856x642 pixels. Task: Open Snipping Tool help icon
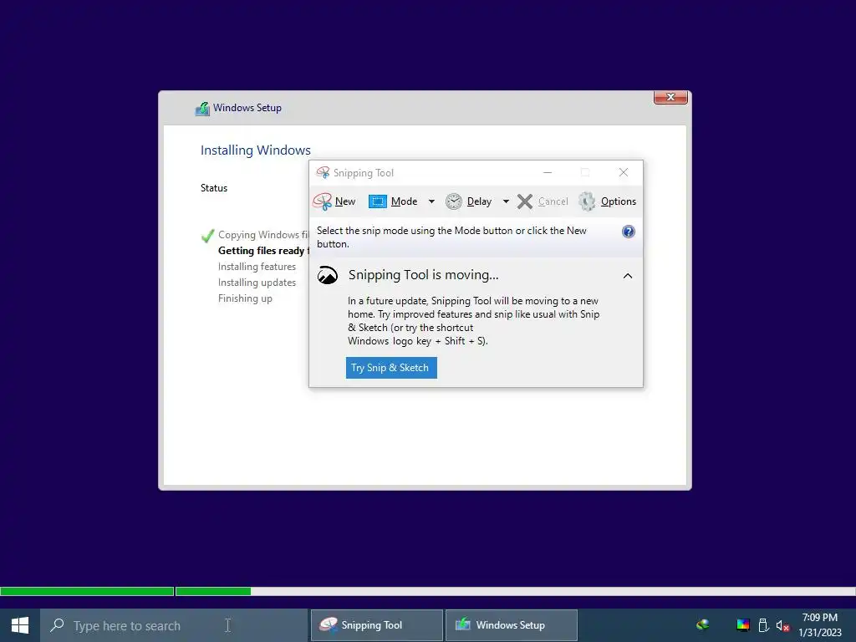pos(629,232)
